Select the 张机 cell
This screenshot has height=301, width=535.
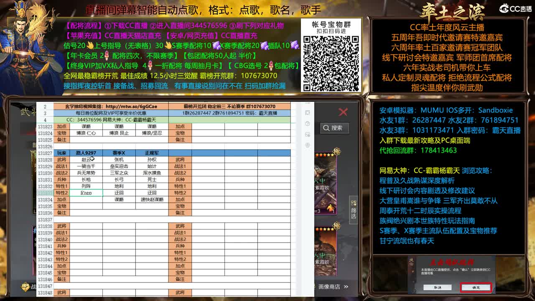[119, 160]
